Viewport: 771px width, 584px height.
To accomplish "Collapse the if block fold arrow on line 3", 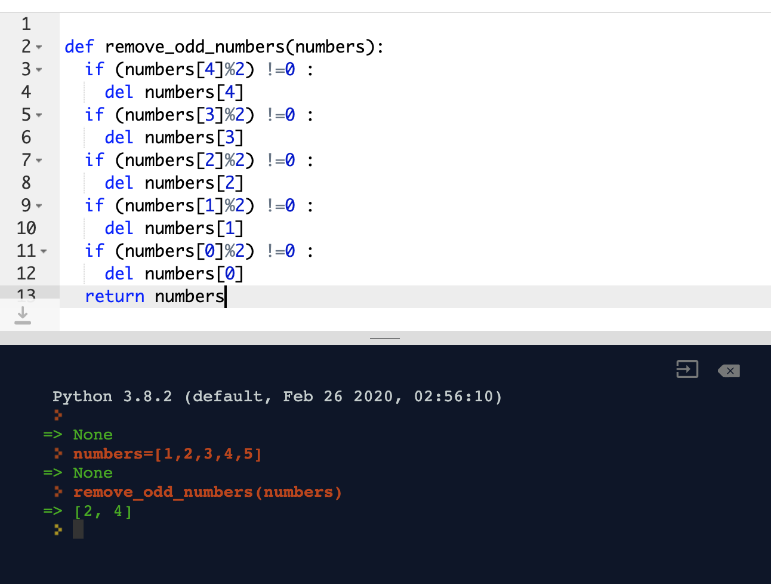I will (39, 70).
